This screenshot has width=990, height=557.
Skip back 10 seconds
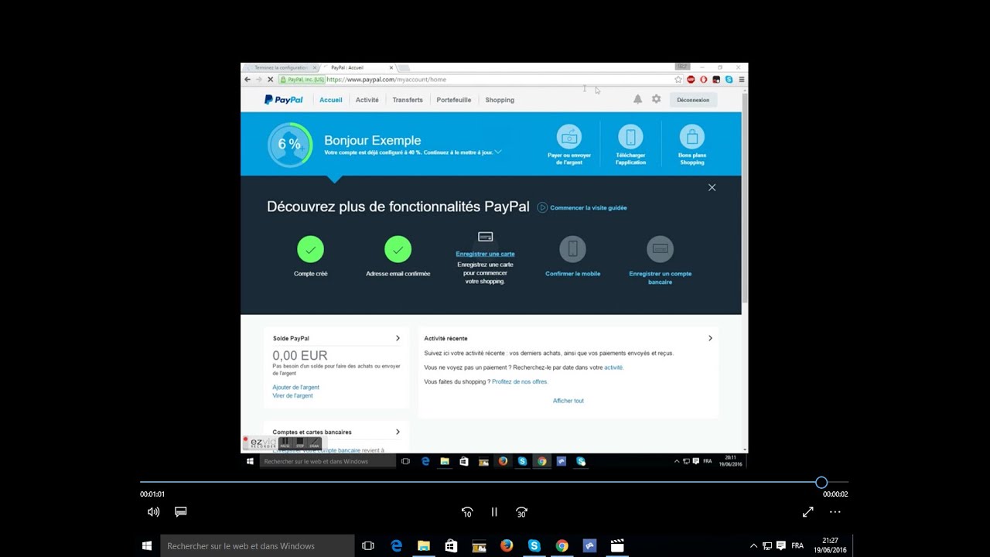click(x=467, y=512)
